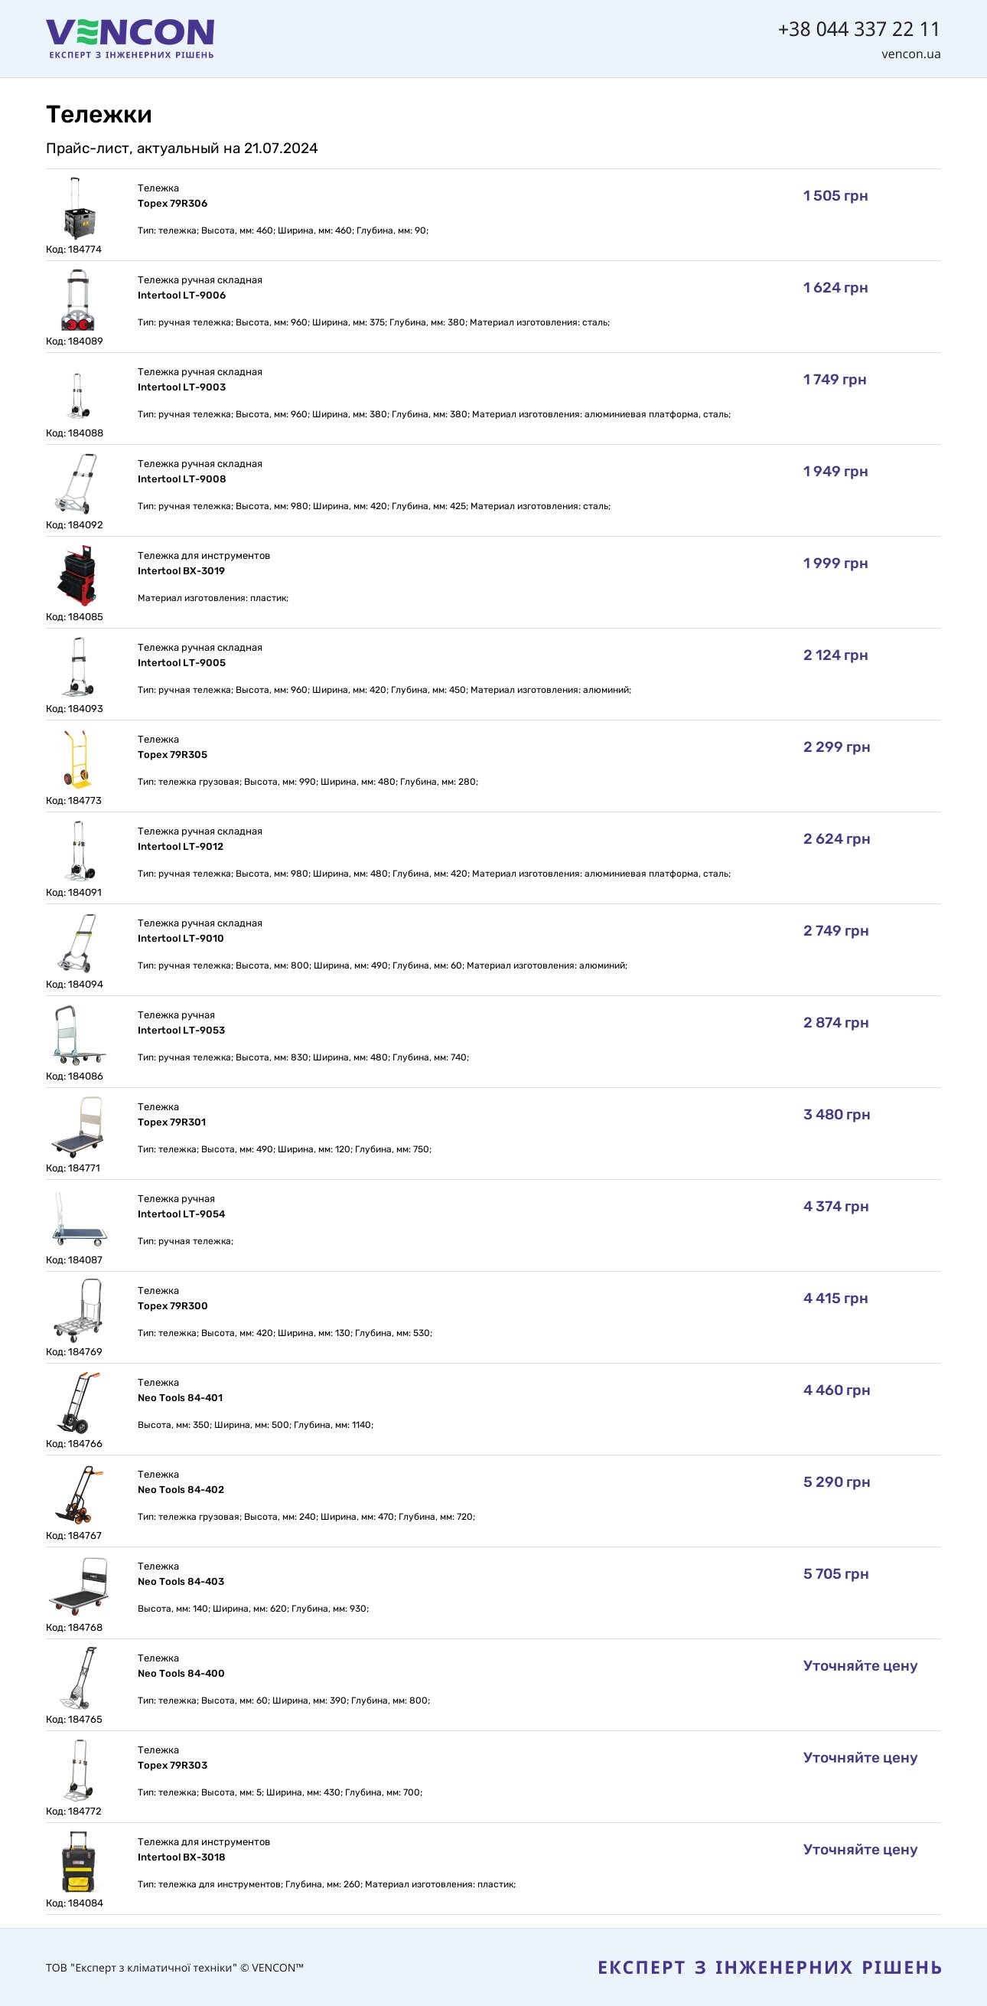This screenshot has width=987, height=2006.
Task: Open the Topex 79R306 cart thumbnail
Action: pos(78,208)
